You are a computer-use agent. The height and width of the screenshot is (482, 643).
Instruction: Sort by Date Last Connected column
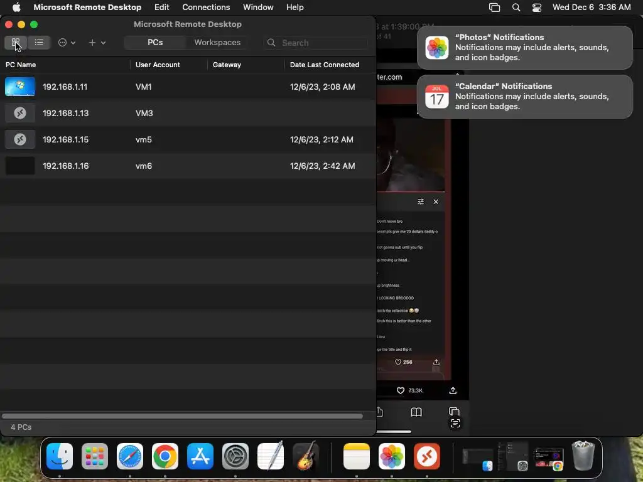325,65
